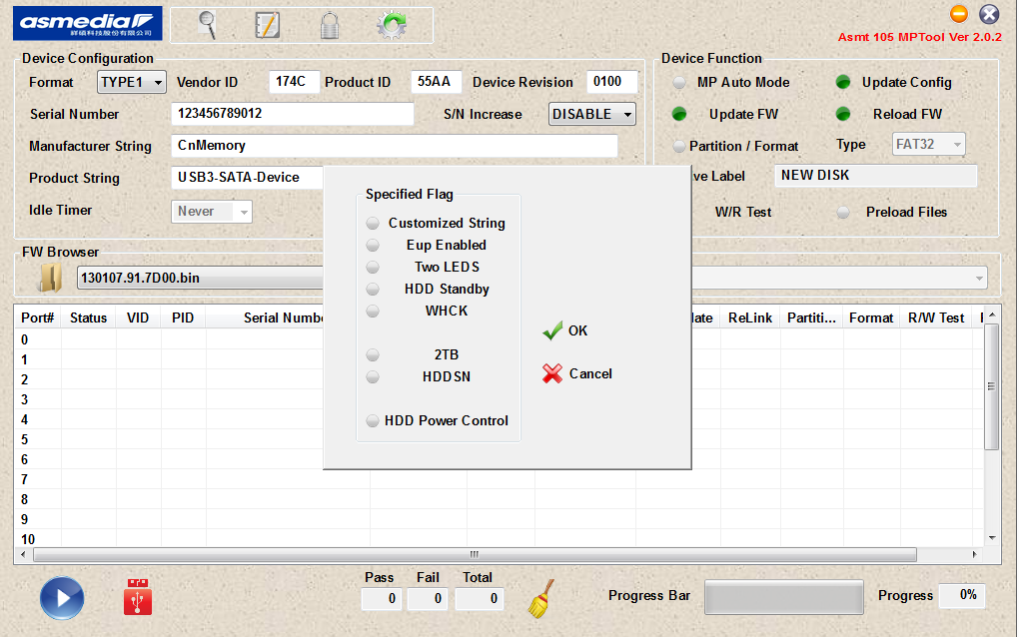Click the Fail counter value
Image resolution: width=1019 pixels, height=637 pixels.
pos(428,599)
